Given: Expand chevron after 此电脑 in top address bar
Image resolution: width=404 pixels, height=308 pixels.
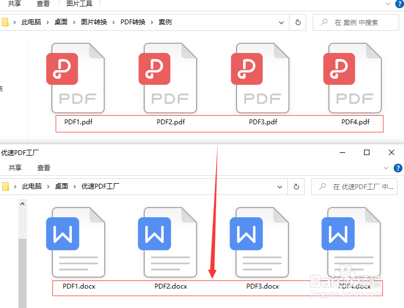Looking at the screenshot, I should [48, 22].
